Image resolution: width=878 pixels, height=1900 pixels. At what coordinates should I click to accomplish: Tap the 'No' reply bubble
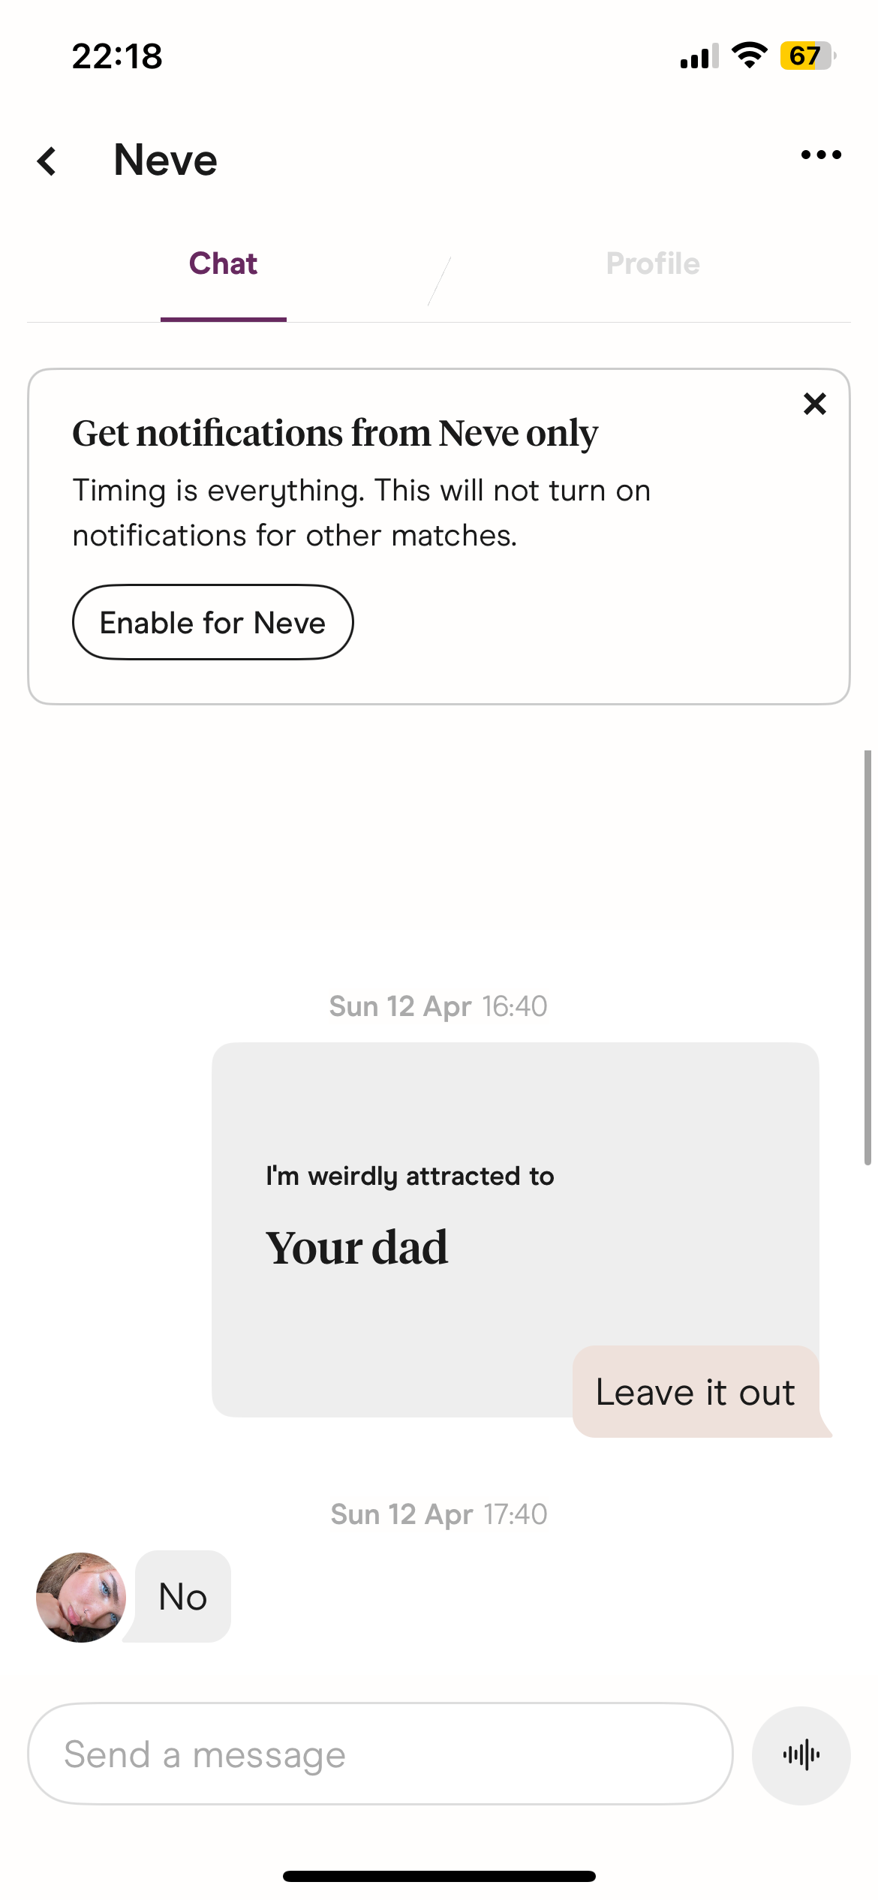point(182,1596)
